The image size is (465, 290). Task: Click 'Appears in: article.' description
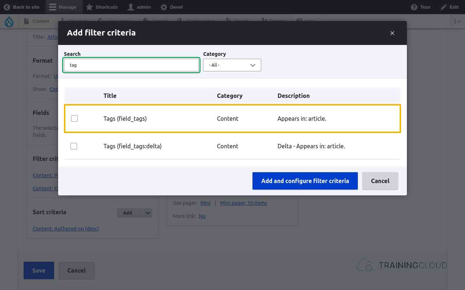[302, 119]
